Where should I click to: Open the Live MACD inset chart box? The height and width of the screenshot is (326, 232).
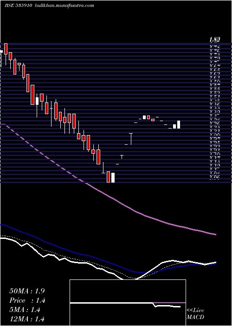128,303
